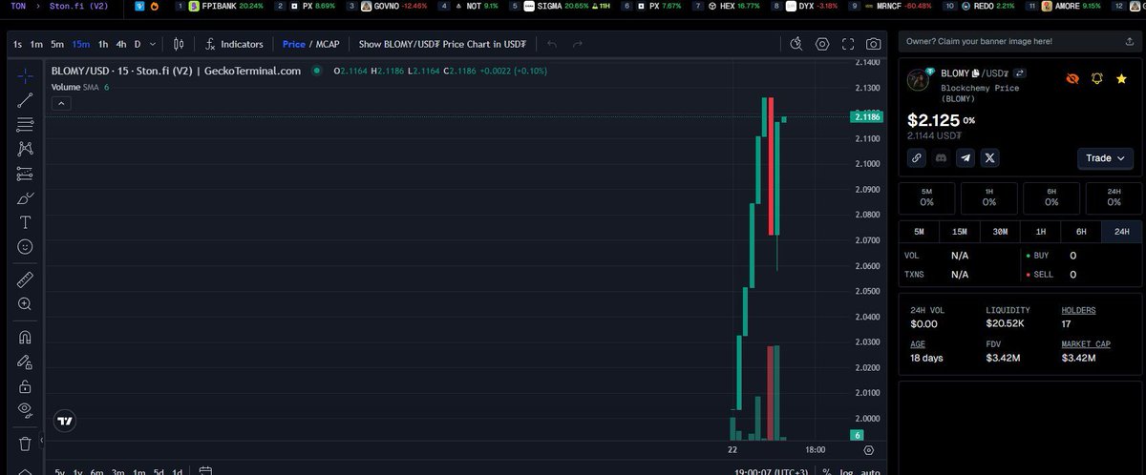The height and width of the screenshot is (475, 1146).
Task: Select the 5M stats period tab
Action: click(x=919, y=232)
